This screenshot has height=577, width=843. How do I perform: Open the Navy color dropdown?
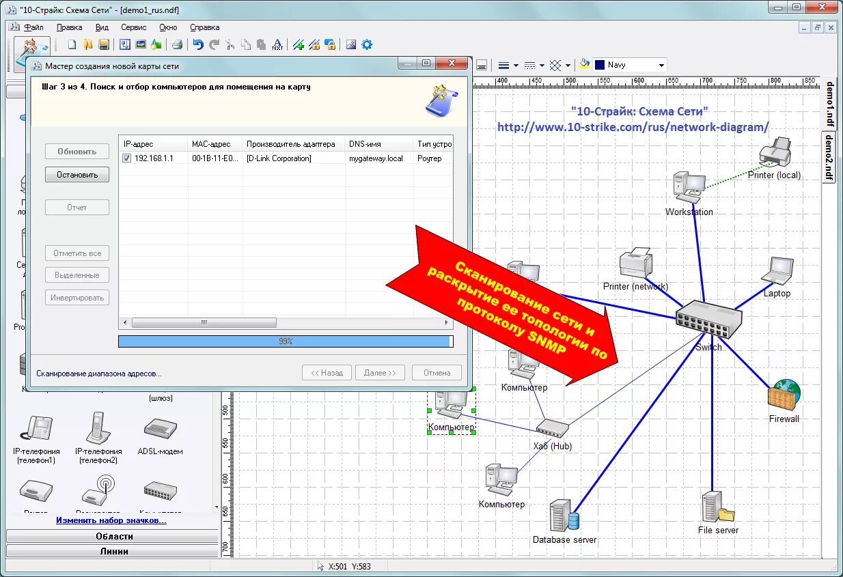click(661, 66)
